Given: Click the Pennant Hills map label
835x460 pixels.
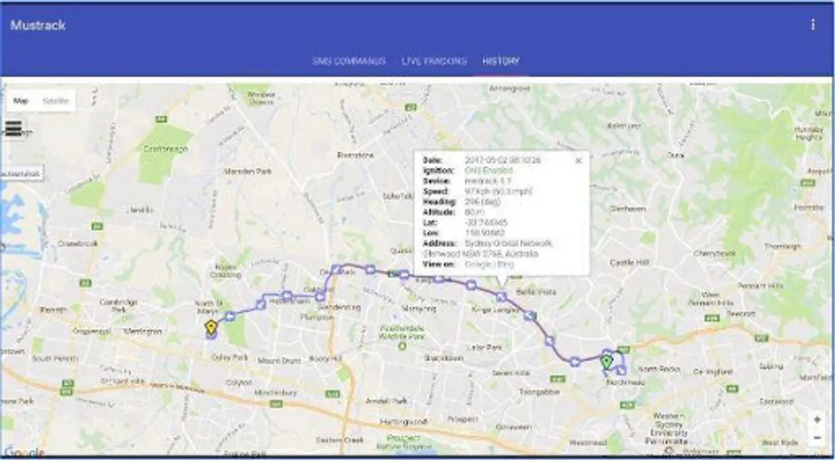Looking at the screenshot, I should (x=760, y=286).
